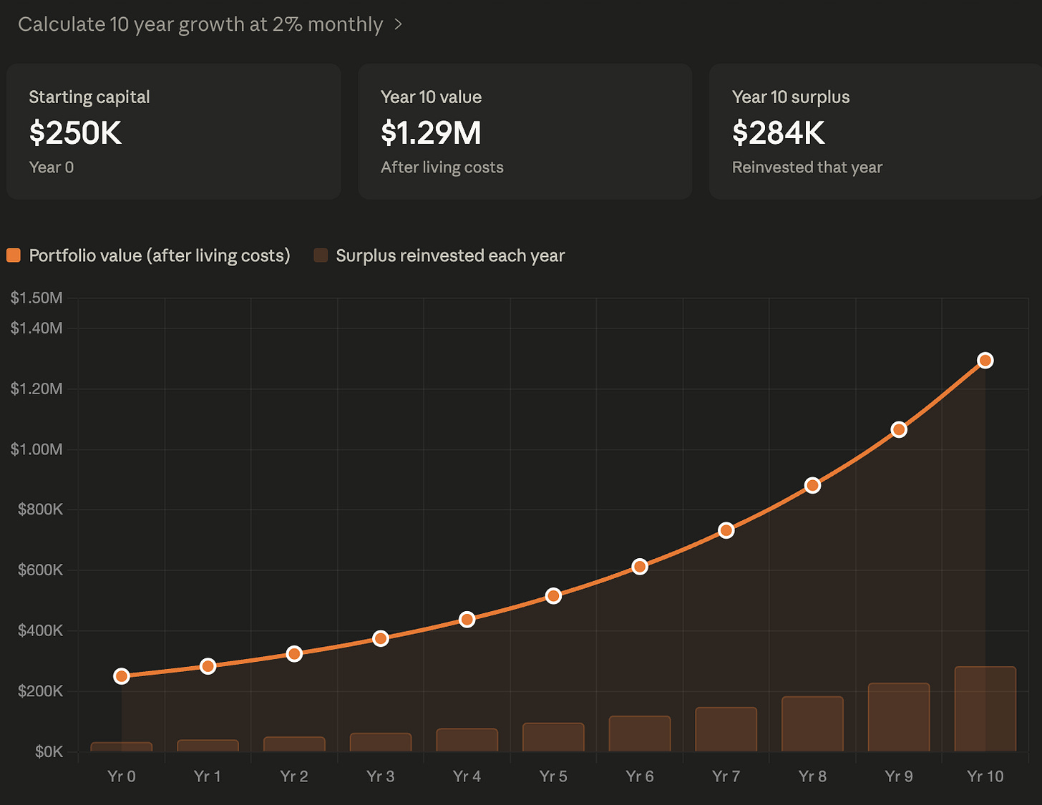
Task: Click the Yr 7 line data point
Action: point(726,530)
